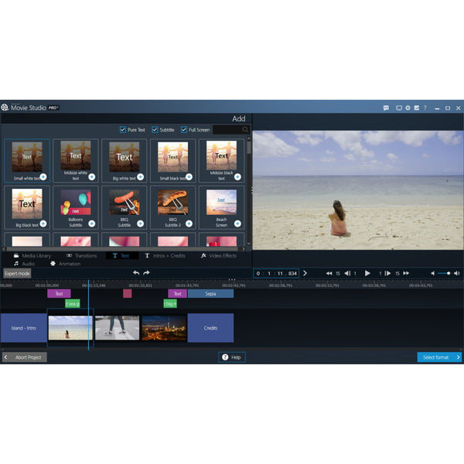464x464 pixels.
Task: Click the Help button at bottom
Action: tap(232, 357)
